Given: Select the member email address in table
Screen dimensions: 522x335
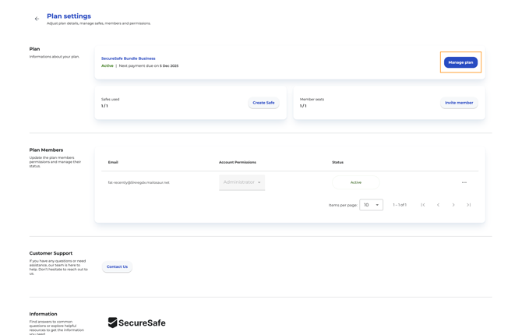Looking at the screenshot, I should point(139,182).
